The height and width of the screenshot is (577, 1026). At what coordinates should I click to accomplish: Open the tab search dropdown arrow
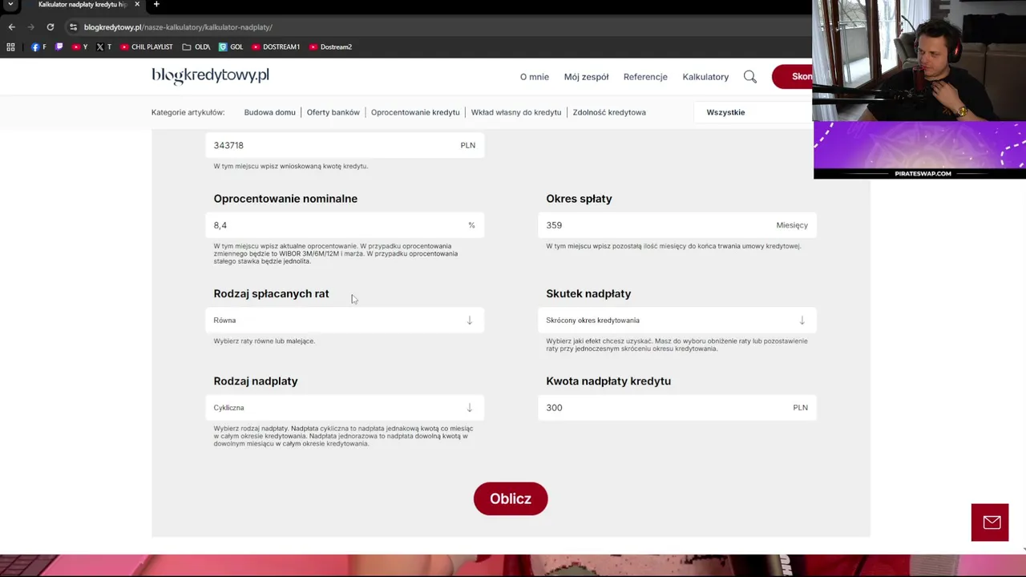pos(10,5)
